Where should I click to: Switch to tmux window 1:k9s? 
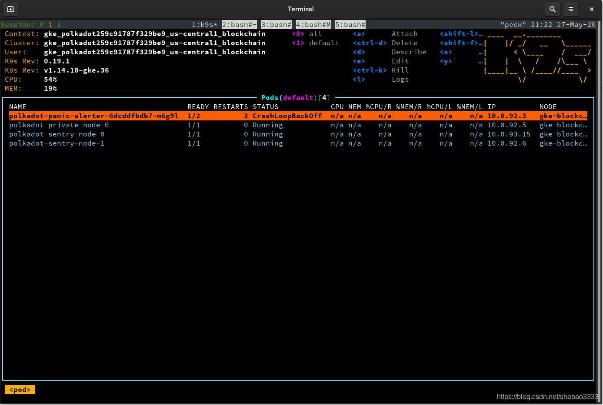tap(204, 25)
